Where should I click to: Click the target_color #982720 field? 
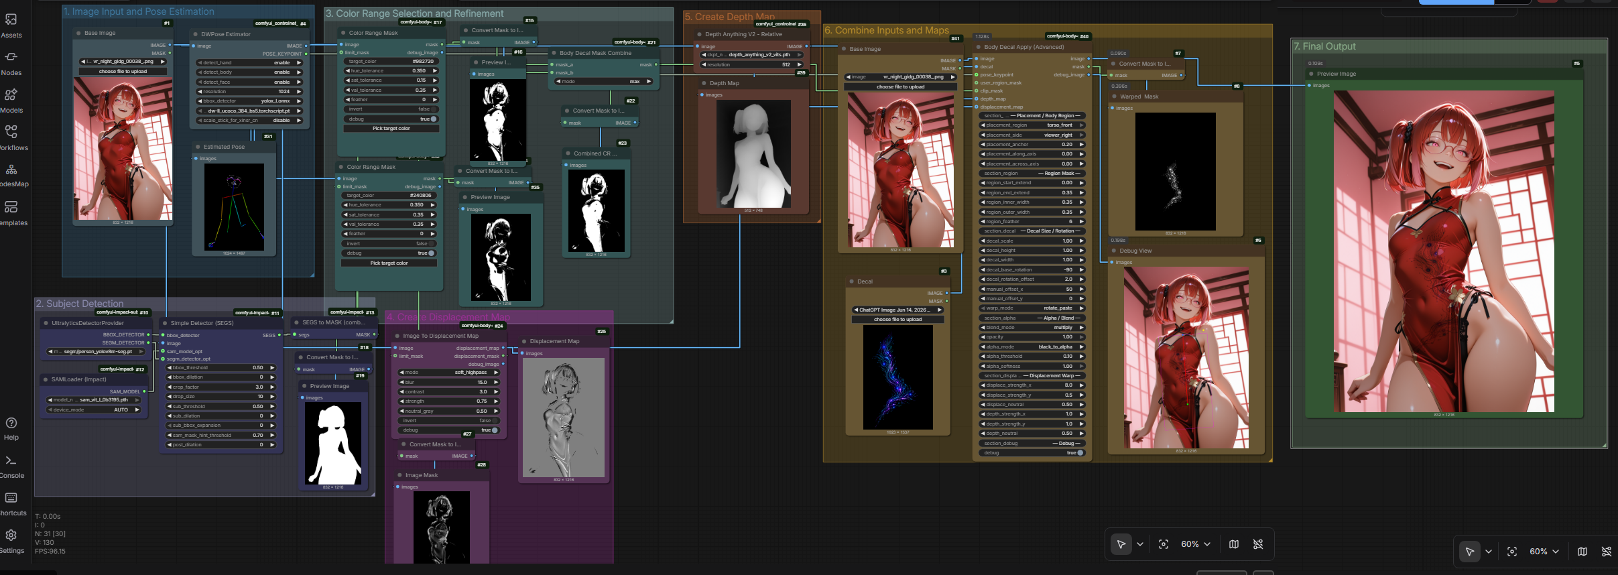(x=391, y=62)
